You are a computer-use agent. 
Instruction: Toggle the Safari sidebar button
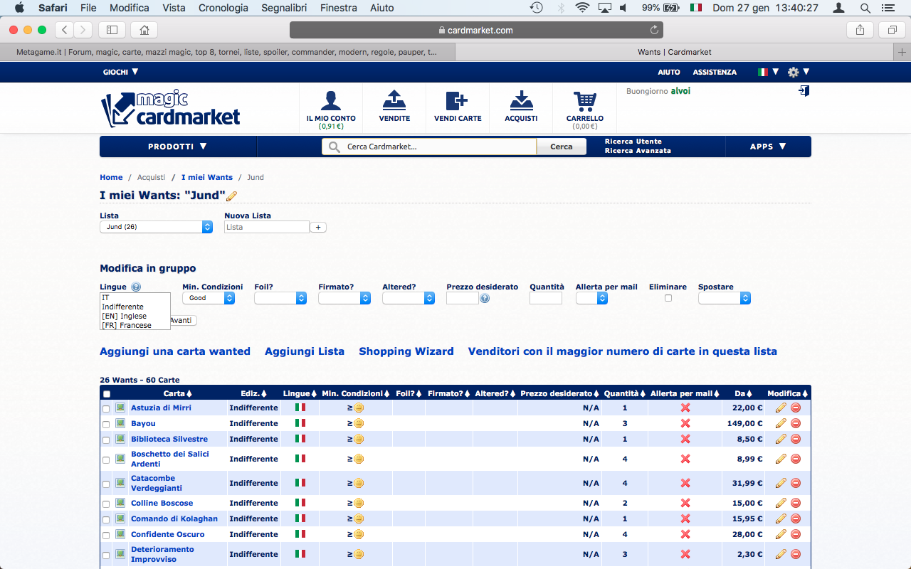112,30
